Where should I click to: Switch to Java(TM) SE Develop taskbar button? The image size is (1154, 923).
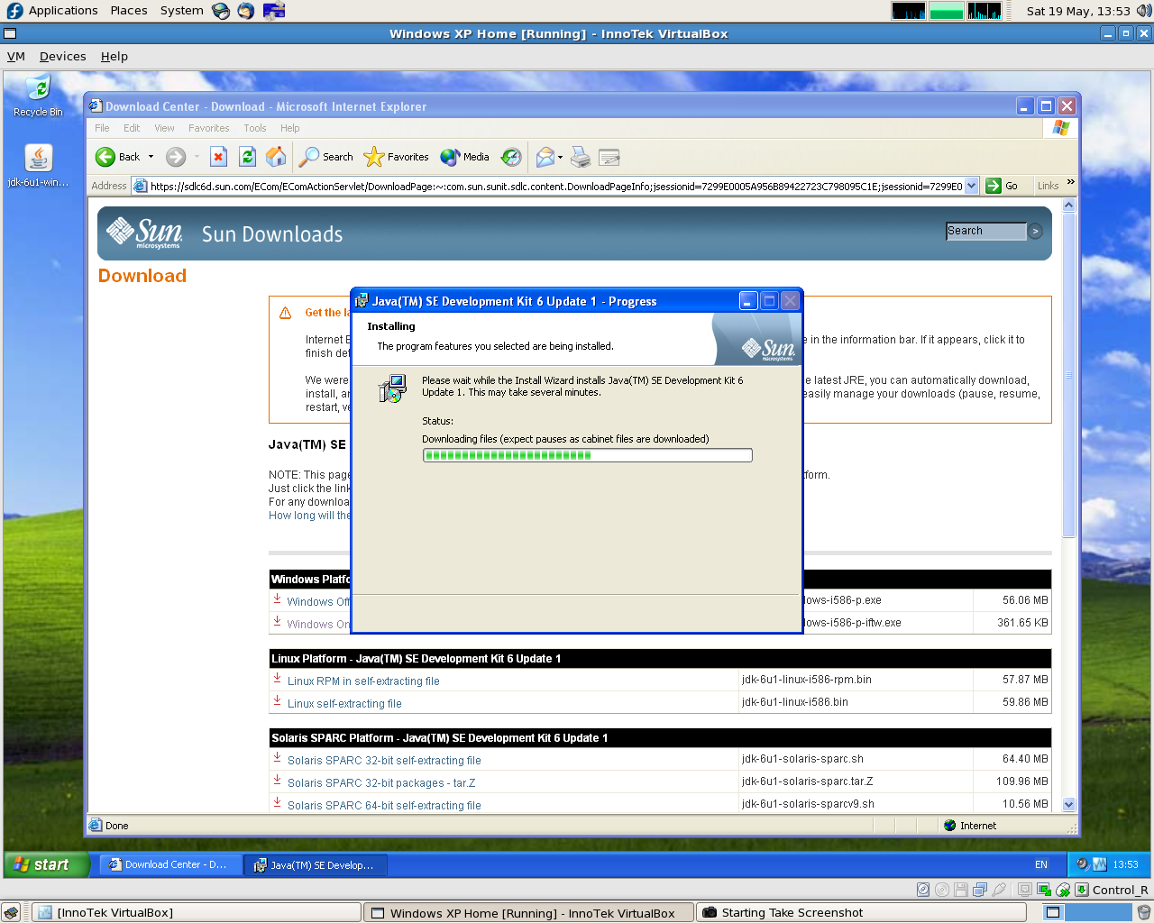pos(316,864)
